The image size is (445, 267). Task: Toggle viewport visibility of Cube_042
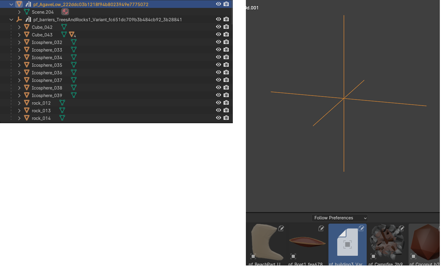pyautogui.click(x=219, y=27)
